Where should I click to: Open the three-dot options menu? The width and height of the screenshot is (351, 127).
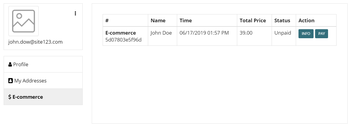[x=75, y=13]
